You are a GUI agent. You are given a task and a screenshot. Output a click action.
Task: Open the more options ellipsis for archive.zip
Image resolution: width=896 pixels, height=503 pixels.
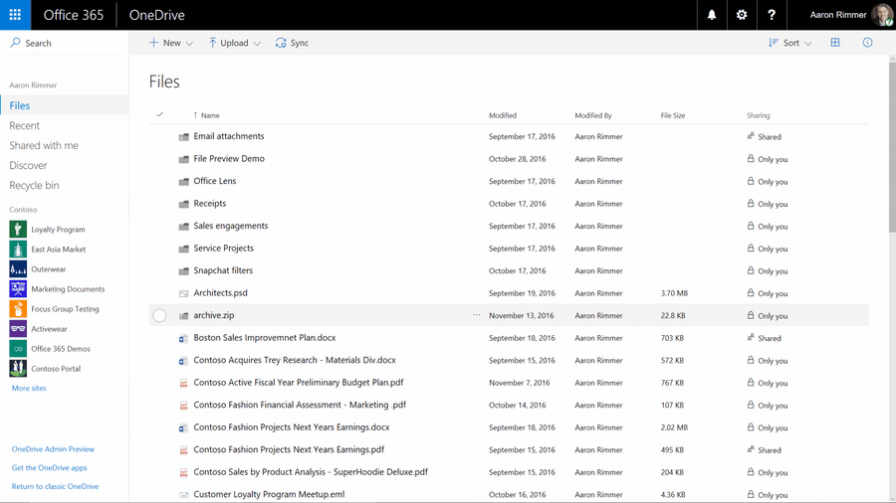477,315
